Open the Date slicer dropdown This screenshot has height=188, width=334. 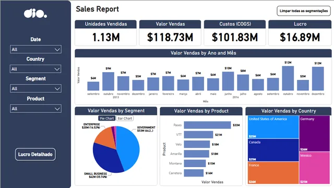[35, 49]
